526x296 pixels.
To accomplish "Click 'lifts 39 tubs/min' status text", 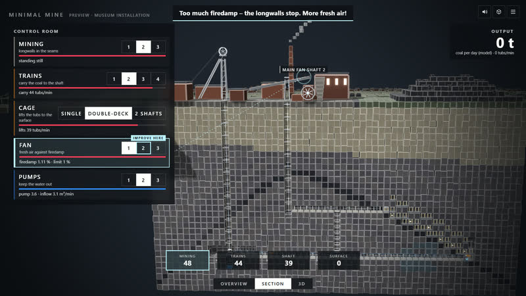I will pos(34,130).
